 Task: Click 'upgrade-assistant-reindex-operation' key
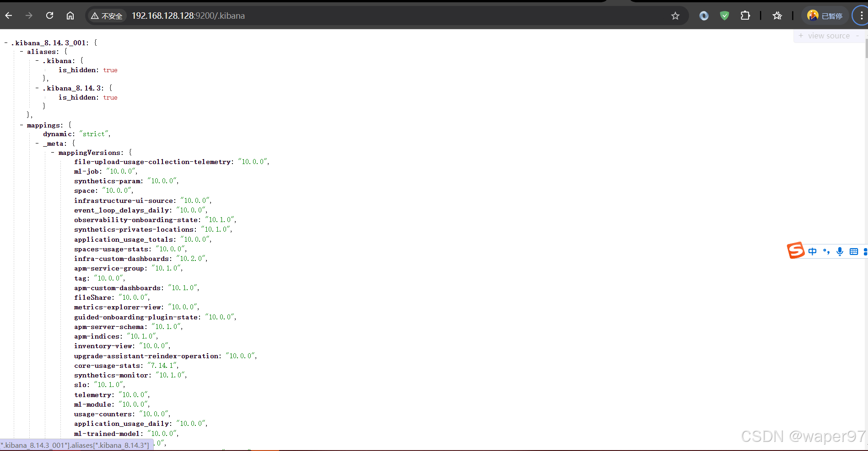[146, 356]
